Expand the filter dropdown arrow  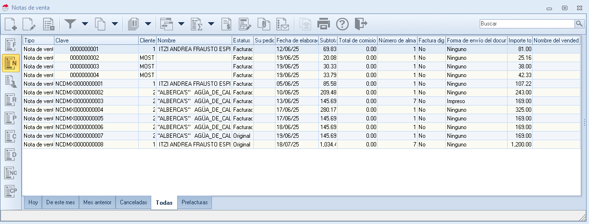85,24
